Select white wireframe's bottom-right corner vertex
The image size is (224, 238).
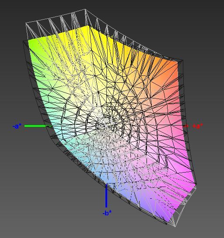[x=175, y=227]
